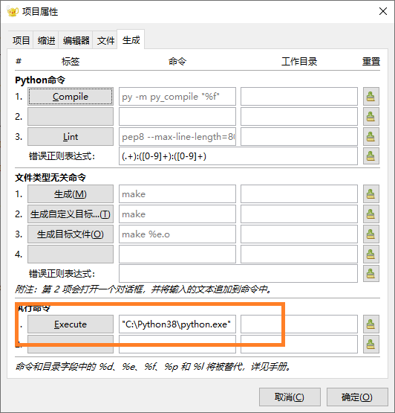Confirm with the 确定(O) button
This screenshot has height=413, width=395.
pos(357,397)
